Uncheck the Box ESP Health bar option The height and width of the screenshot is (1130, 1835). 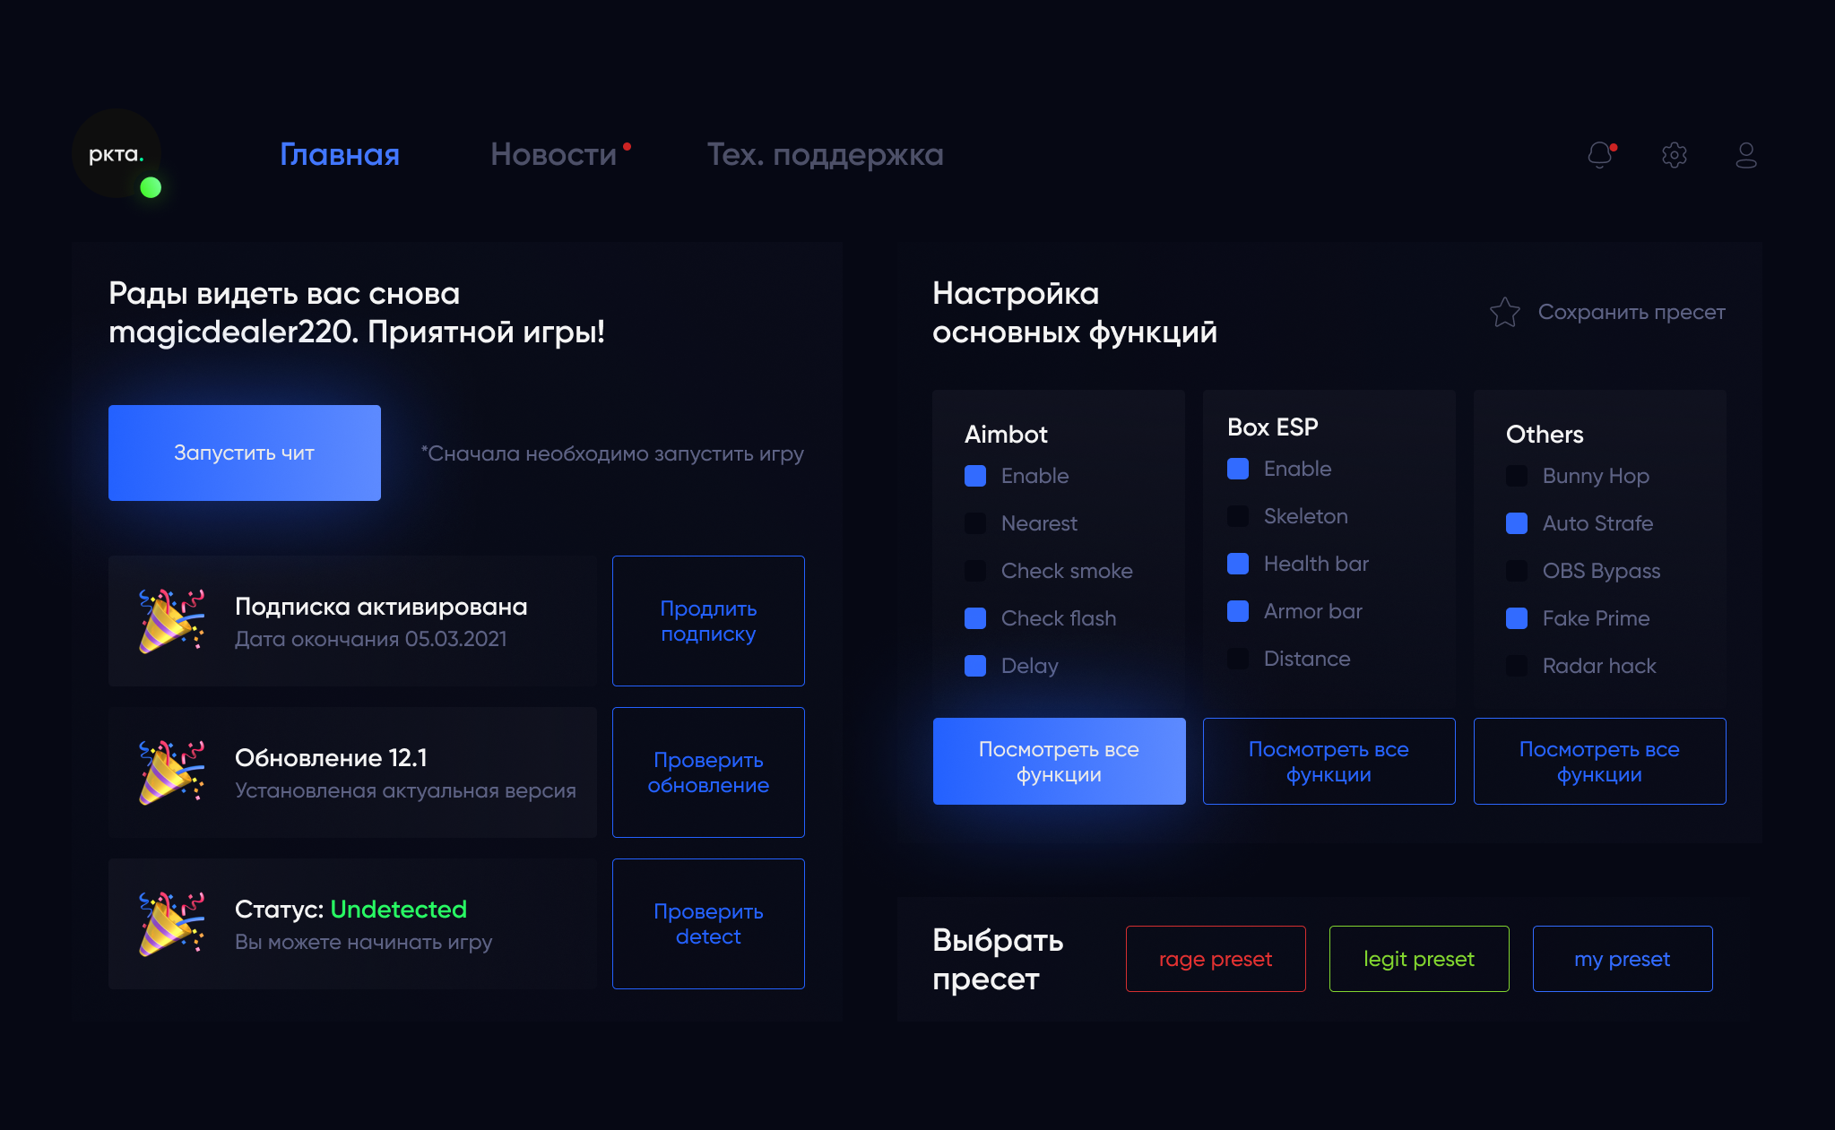click(x=1238, y=564)
